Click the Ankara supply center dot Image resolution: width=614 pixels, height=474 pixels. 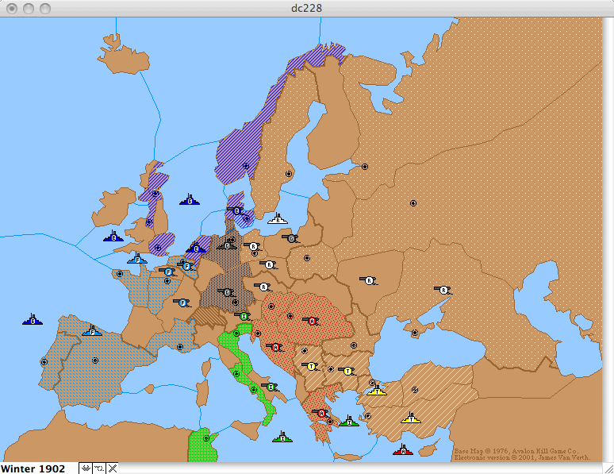[x=415, y=390]
